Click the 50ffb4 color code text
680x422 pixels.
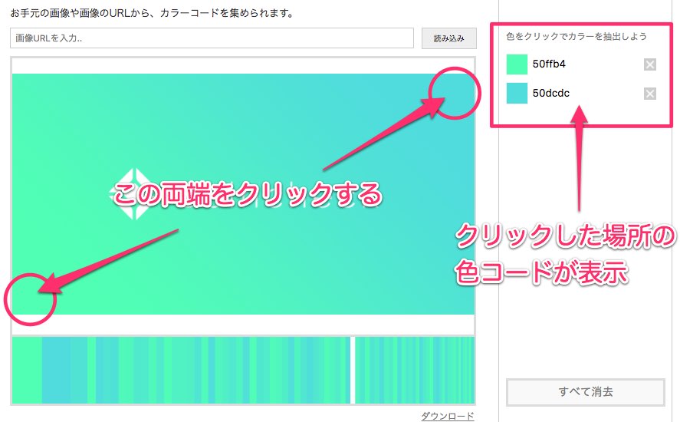tap(549, 64)
